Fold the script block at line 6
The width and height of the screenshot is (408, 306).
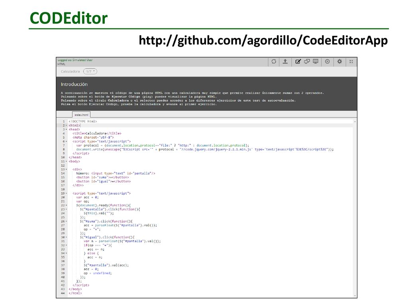tap(67, 141)
